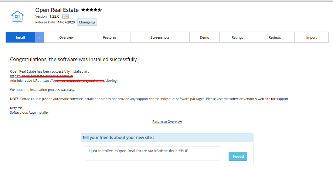Click the Tweet! button
This screenshot has height=169, width=333.
238,156
